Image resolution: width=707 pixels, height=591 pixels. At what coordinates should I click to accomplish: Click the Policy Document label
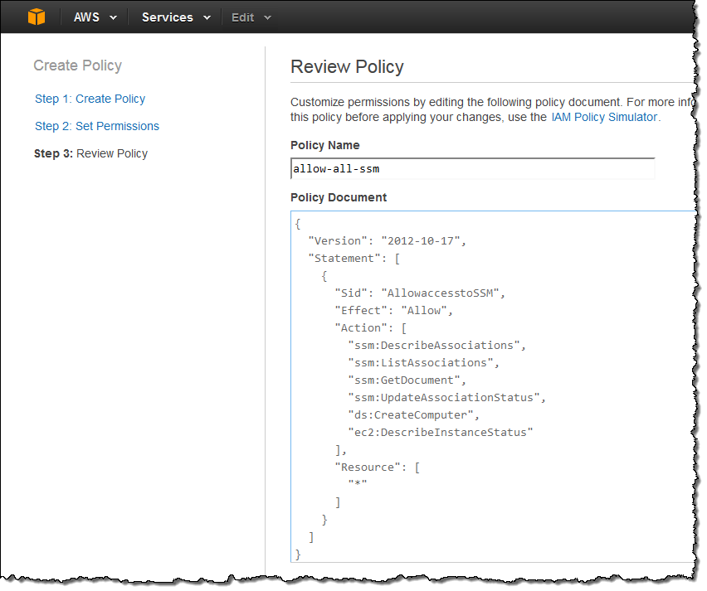click(339, 197)
